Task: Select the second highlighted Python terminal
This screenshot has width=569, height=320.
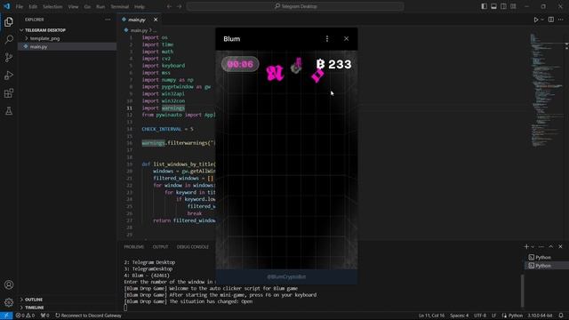Action: click(x=547, y=266)
